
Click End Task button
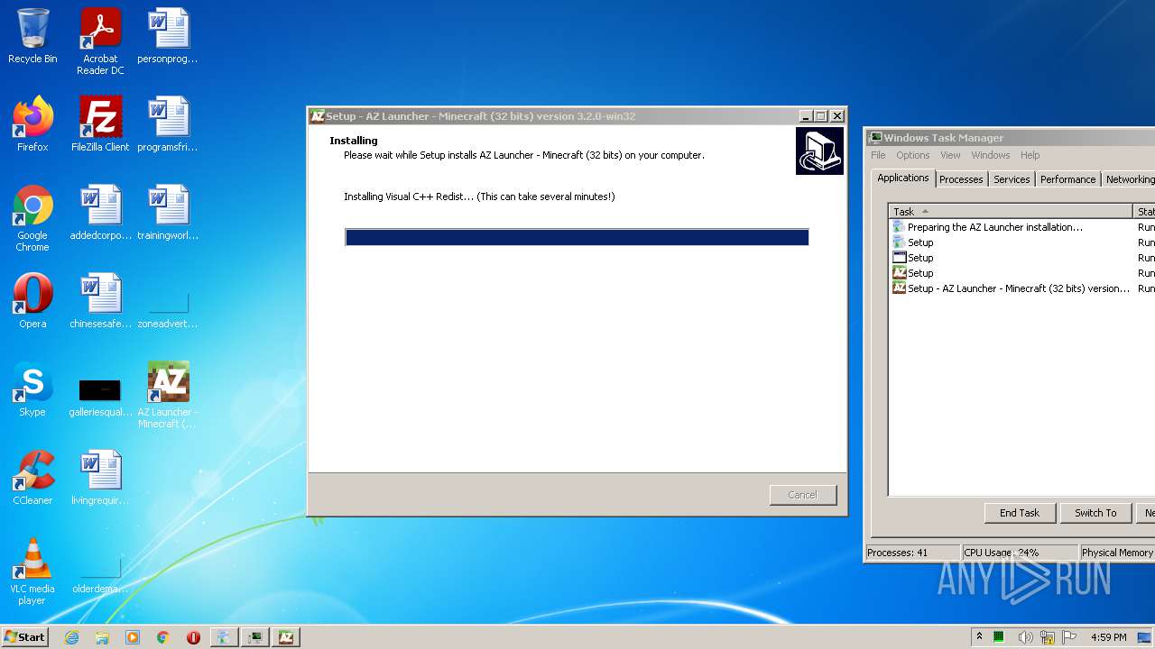(x=1019, y=513)
